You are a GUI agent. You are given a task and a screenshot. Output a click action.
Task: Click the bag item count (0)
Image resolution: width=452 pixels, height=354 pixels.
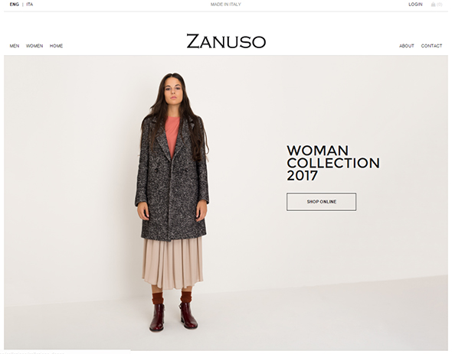(439, 5)
